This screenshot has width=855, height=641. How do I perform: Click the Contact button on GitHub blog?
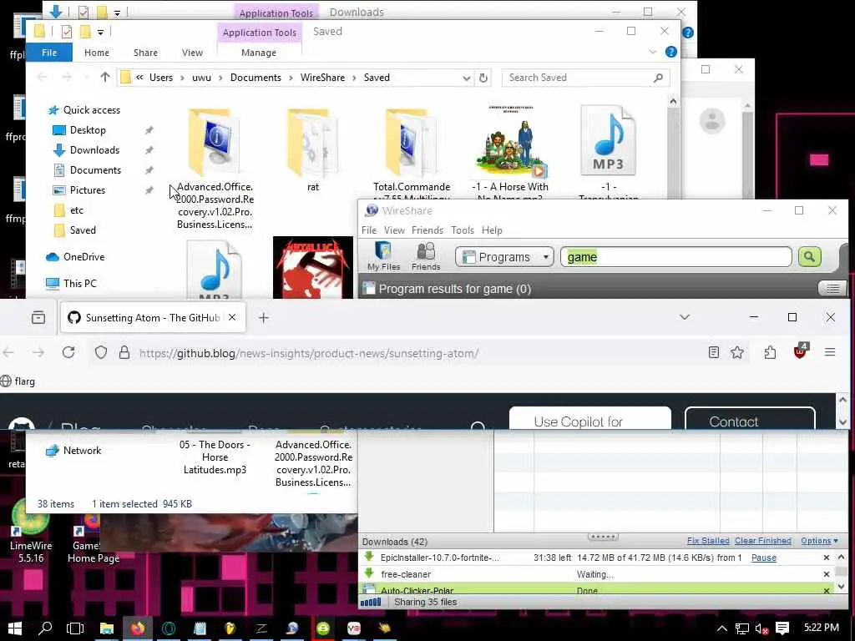coord(750,419)
